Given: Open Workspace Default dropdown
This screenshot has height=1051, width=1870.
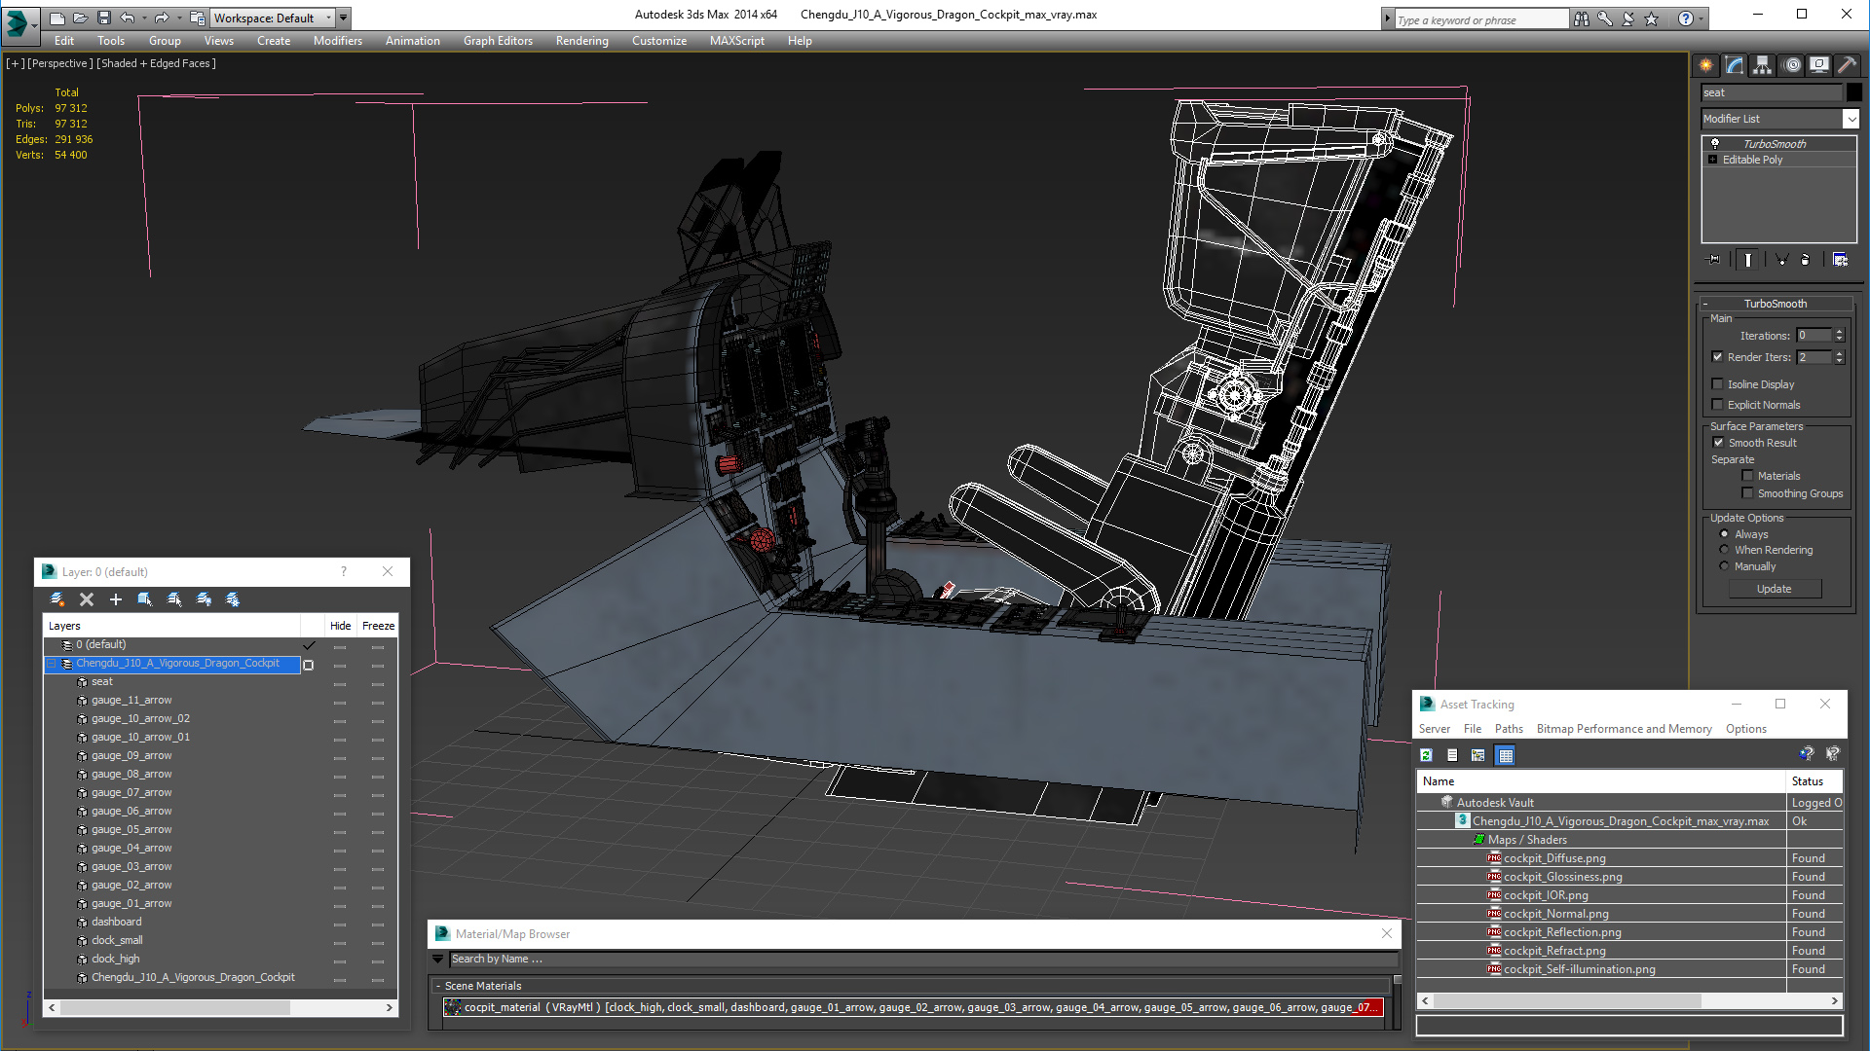Looking at the screenshot, I should pos(328,18).
